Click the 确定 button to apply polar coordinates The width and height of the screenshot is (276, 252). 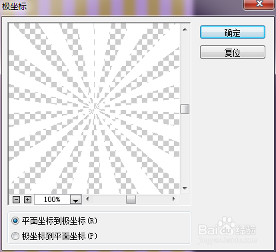point(233,32)
